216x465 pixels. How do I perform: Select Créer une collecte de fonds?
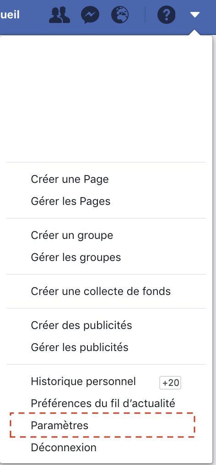coord(101,291)
